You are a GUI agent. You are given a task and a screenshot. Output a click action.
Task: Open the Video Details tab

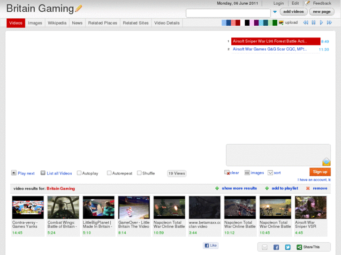coord(167,23)
